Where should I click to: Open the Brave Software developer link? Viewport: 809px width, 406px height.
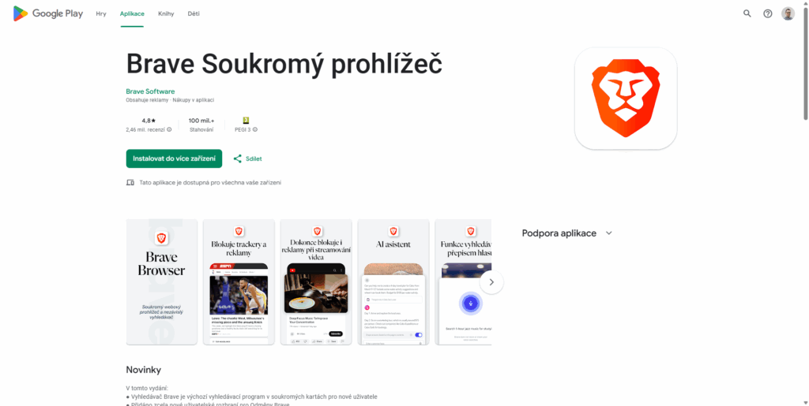[150, 91]
